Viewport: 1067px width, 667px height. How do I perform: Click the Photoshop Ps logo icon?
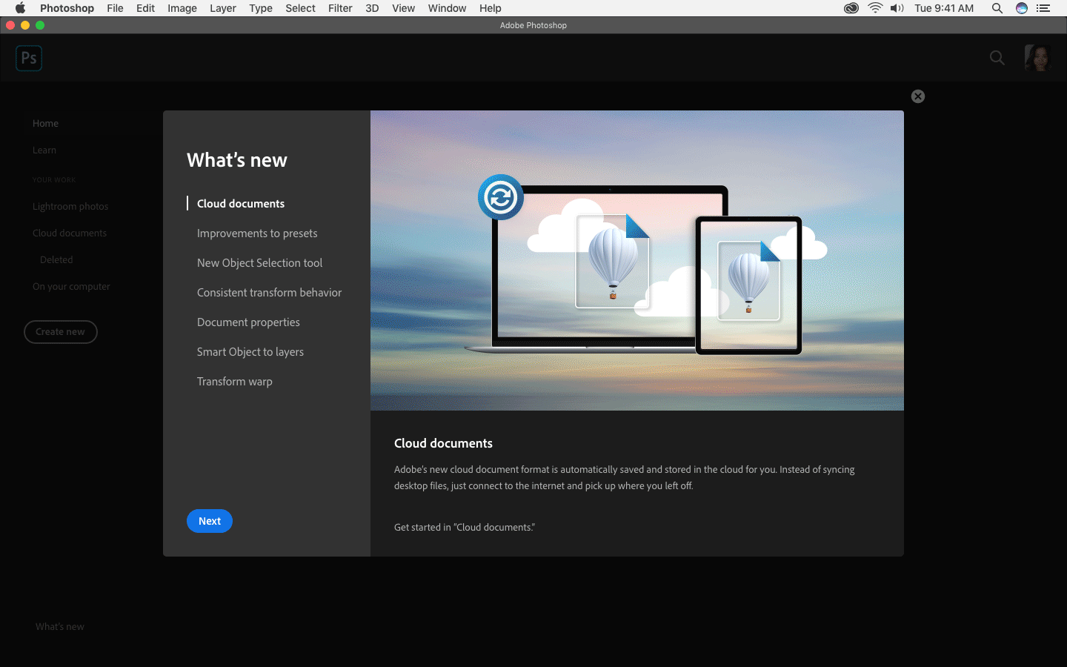click(29, 58)
